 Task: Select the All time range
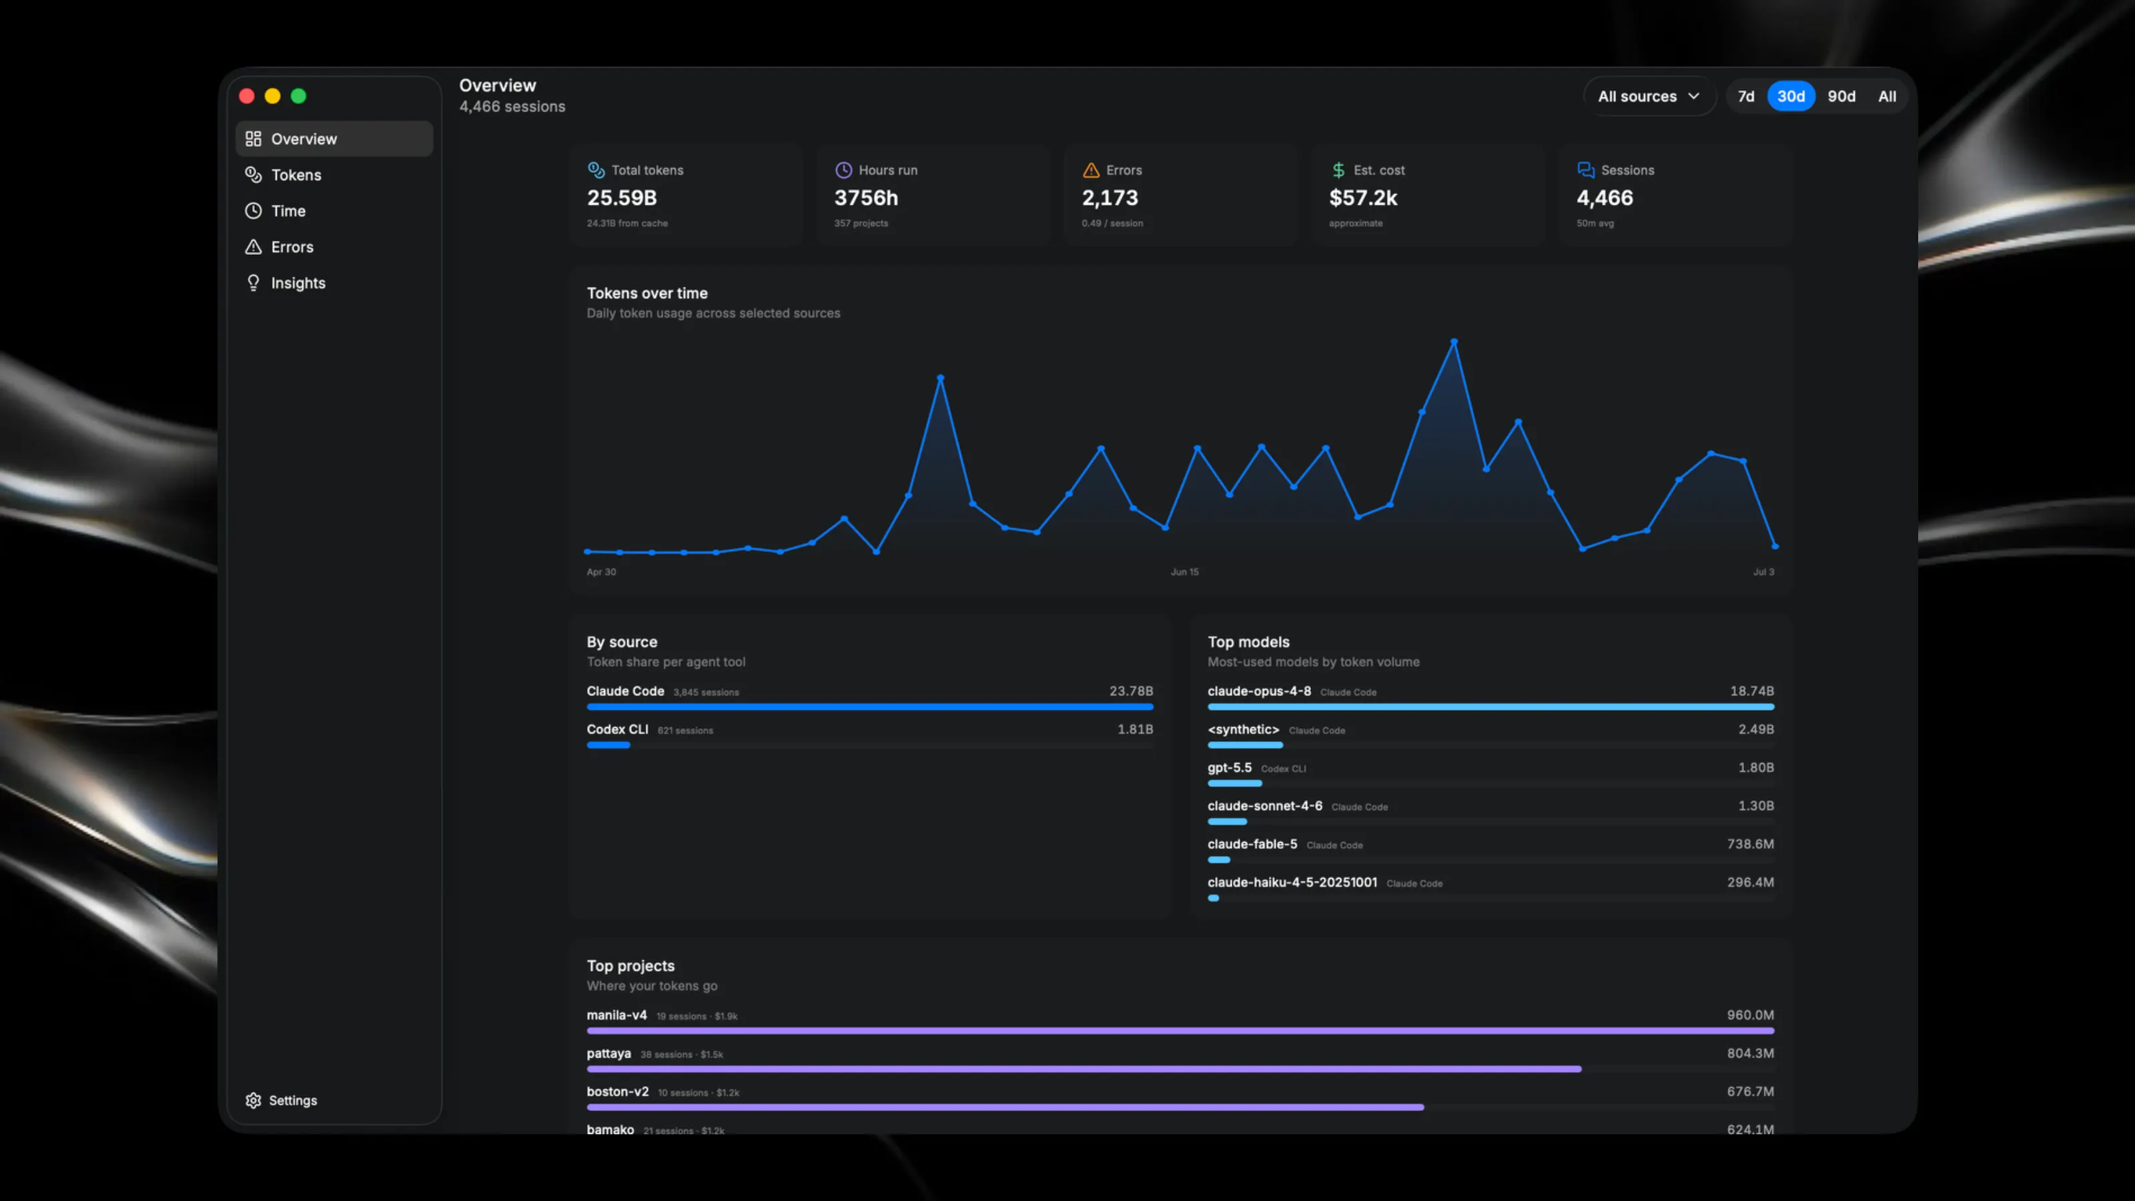(1886, 96)
